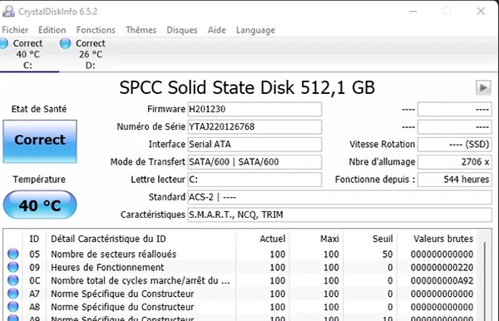Viewport: 499px width, 321px height.
Task: Click the CrystalDiskInfo app icon in title bar
Action: click(8, 12)
